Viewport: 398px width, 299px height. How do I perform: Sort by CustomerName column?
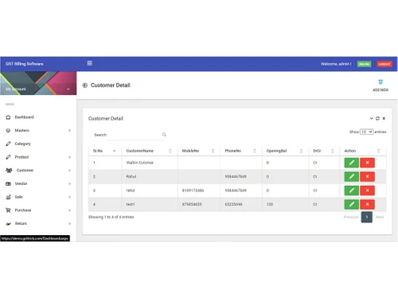point(150,151)
